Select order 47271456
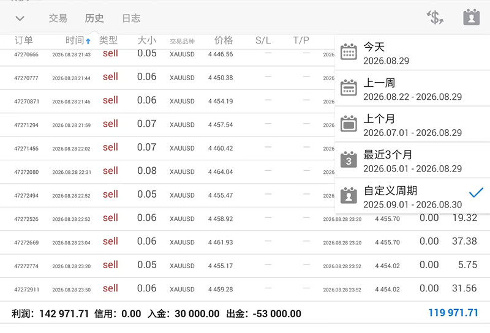 pos(26,149)
